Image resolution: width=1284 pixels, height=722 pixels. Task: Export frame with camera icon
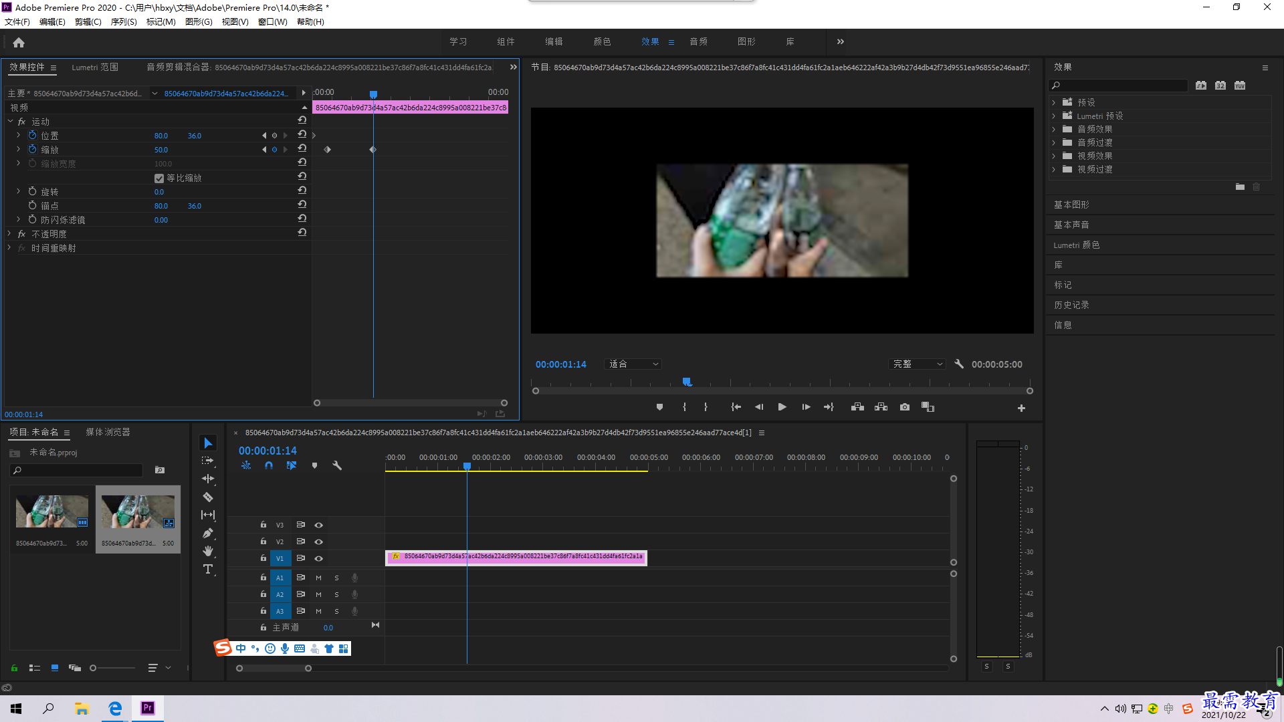click(x=905, y=407)
